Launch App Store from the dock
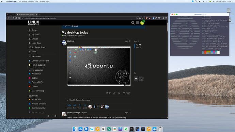Viewport: 235px width, 132px height. [80, 129]
